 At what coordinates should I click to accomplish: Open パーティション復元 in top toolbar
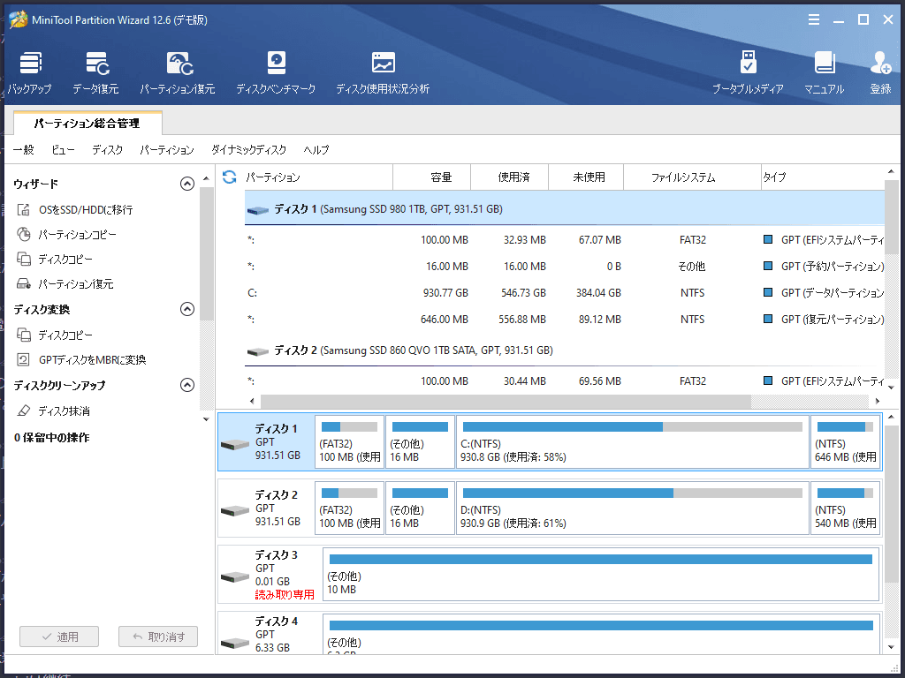click(178, 72)
